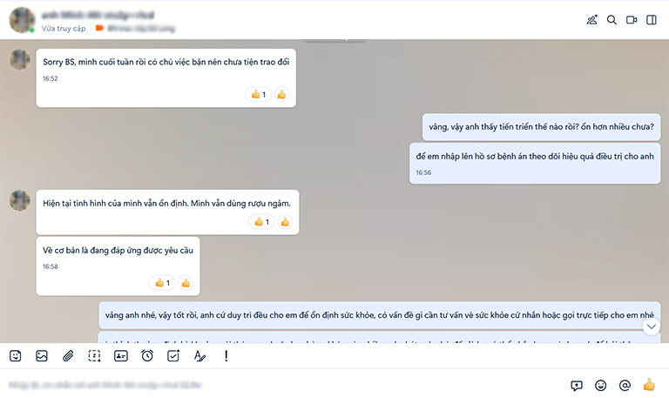Attach a file with the paperclip icon
Viewport: 669px width, 398px height.
pyautogui.click(x=68, y=356)
